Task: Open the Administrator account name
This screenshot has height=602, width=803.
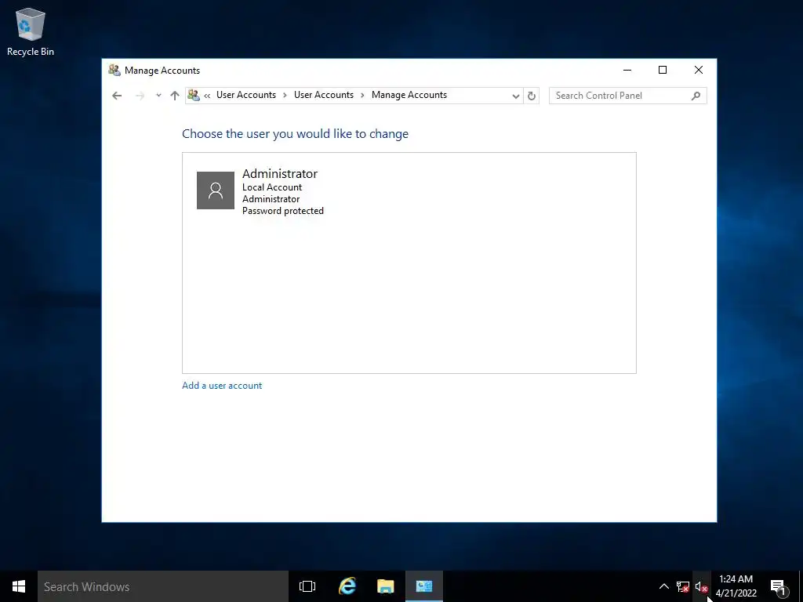Action: tap(280, 173)
